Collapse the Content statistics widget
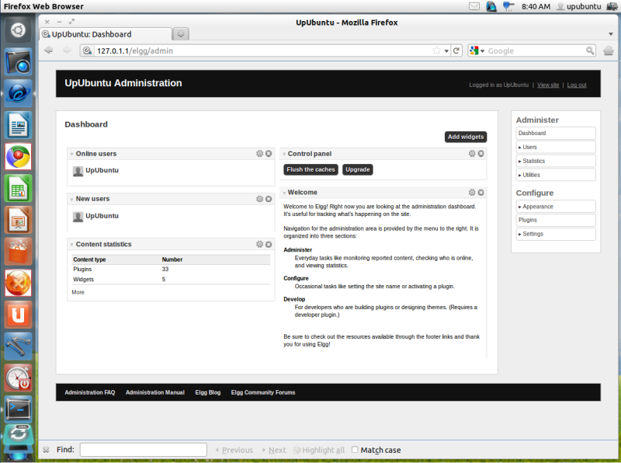Image resolution: width=621 pixels, height=463 pixels. (71, 245)
